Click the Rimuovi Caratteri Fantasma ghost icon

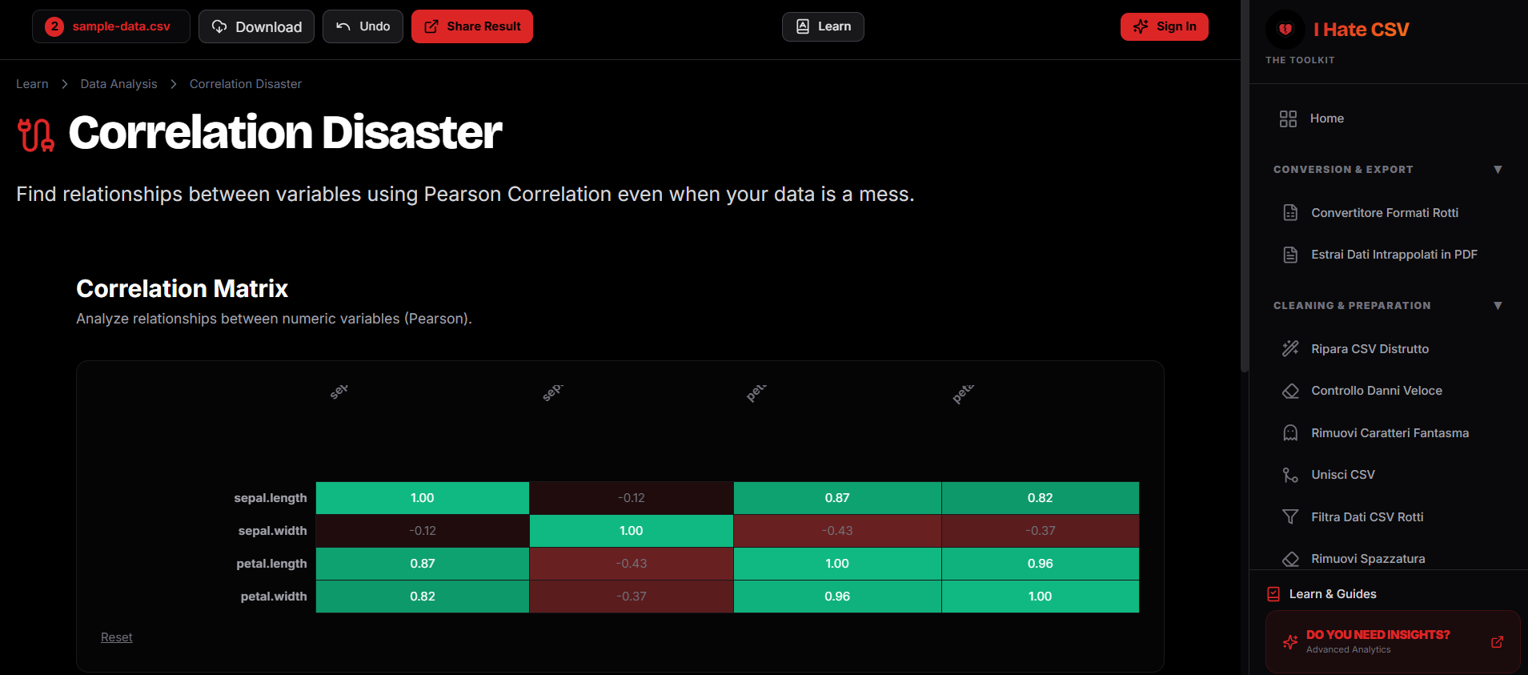pos(1290,433)
